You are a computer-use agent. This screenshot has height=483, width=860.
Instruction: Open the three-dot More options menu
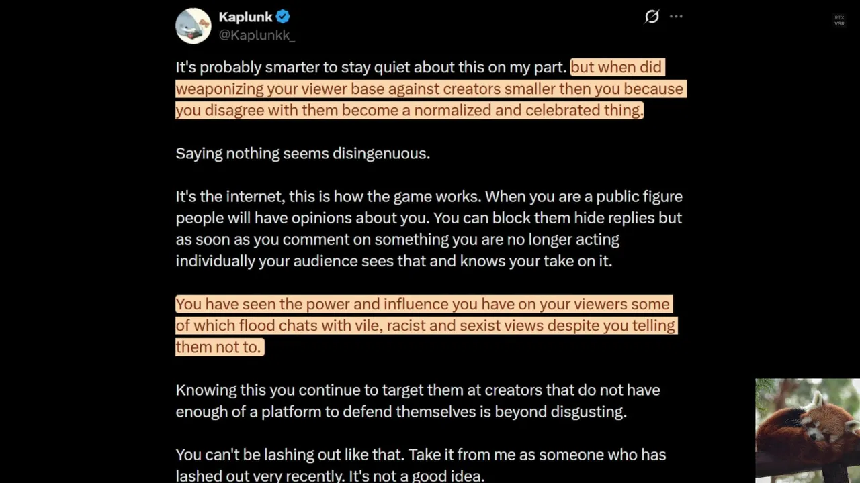[676, 17]
